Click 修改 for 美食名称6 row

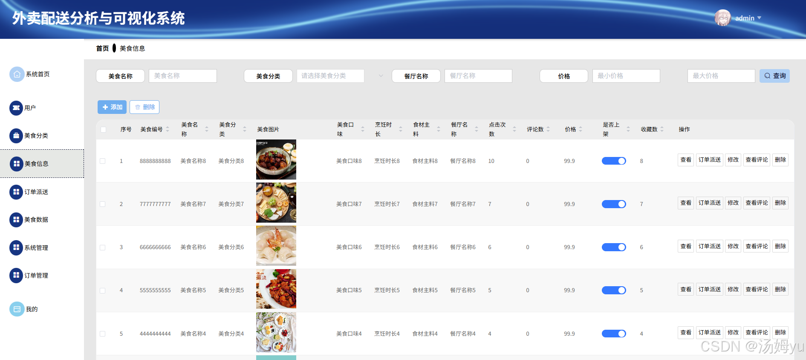[733, 247]
